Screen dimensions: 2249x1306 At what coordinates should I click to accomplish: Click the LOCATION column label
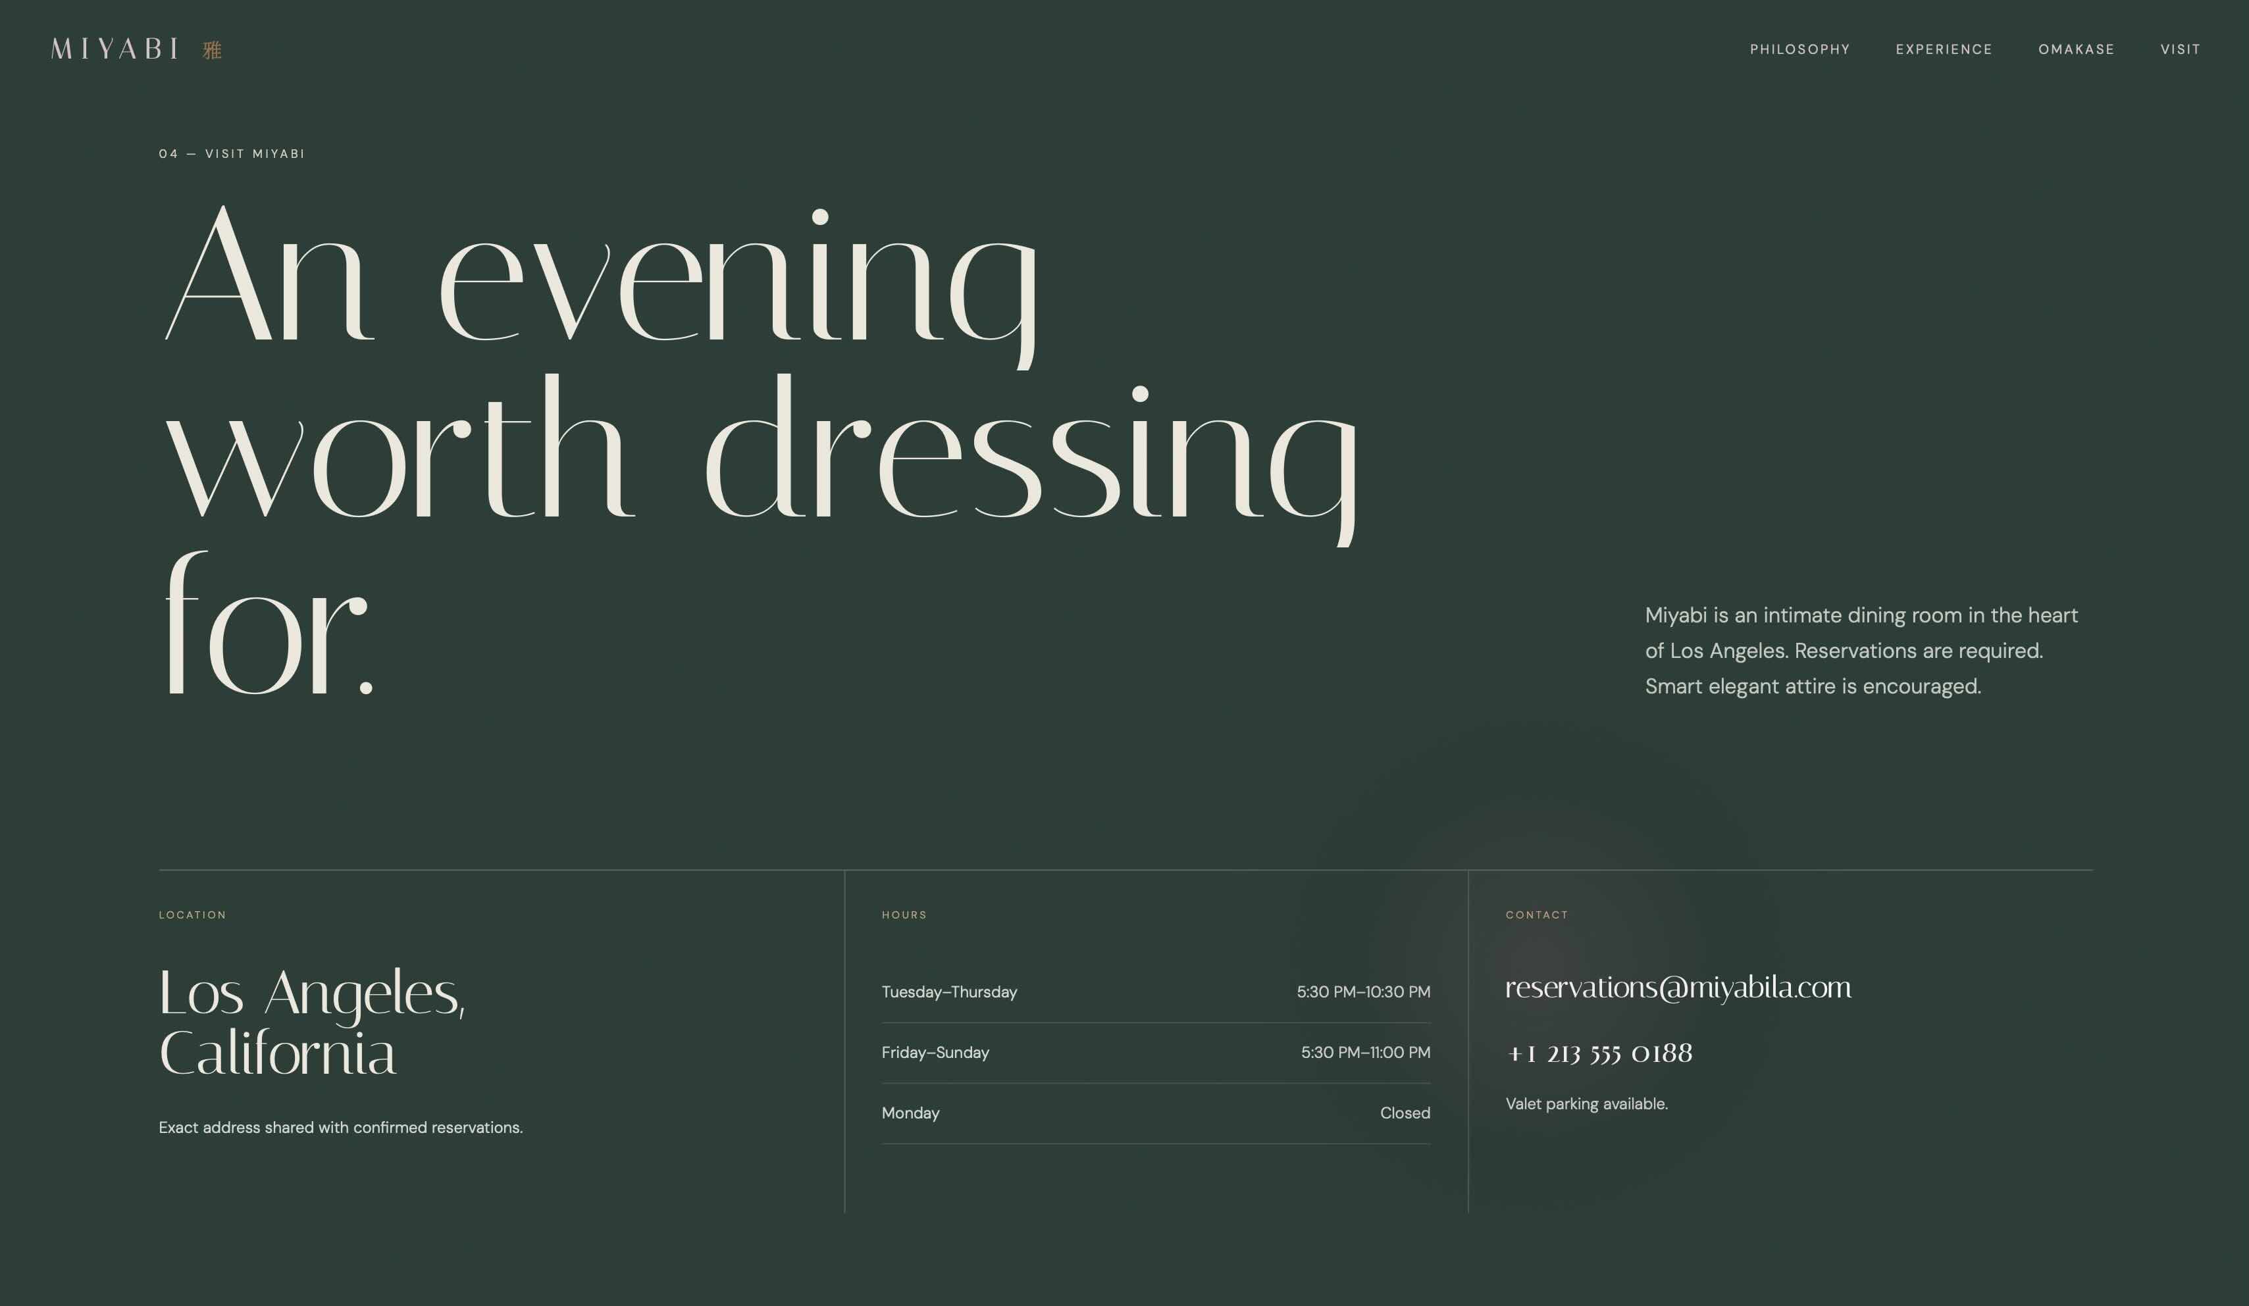[x=193, y=915]
